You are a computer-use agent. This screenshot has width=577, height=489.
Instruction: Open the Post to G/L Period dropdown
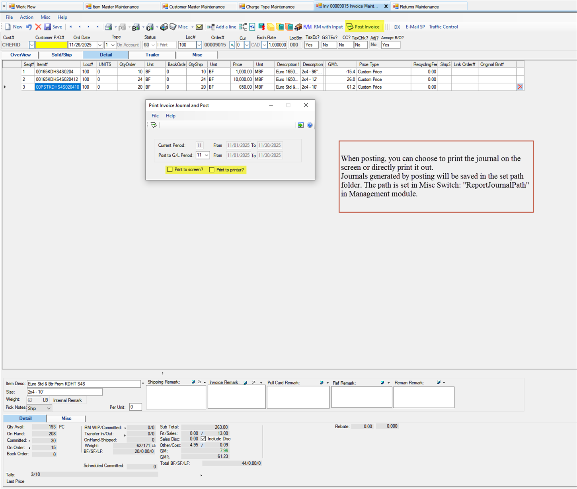click(207, 155)
